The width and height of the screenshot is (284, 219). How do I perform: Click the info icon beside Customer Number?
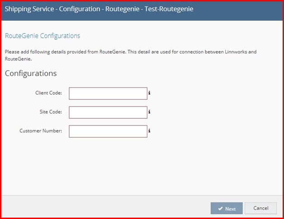click(x=149, y=130)
